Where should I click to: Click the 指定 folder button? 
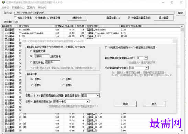tap(180, 13)
